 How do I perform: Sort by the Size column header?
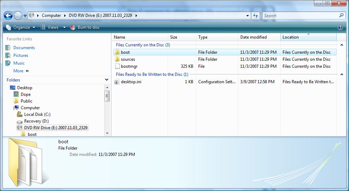(182, 37)
